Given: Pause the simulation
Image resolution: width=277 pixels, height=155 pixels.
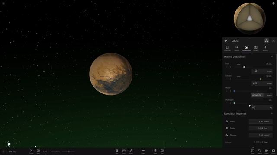Looking at the screenshot, I should [3, 152].
